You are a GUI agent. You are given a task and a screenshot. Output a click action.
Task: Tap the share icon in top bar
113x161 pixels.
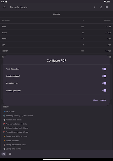coord(101,7)
